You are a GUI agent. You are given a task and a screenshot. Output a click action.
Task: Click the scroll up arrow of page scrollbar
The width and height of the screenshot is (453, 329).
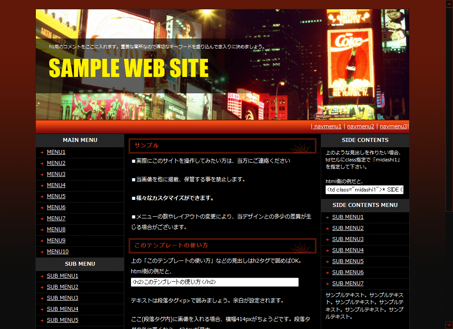[x=449, y=4]
